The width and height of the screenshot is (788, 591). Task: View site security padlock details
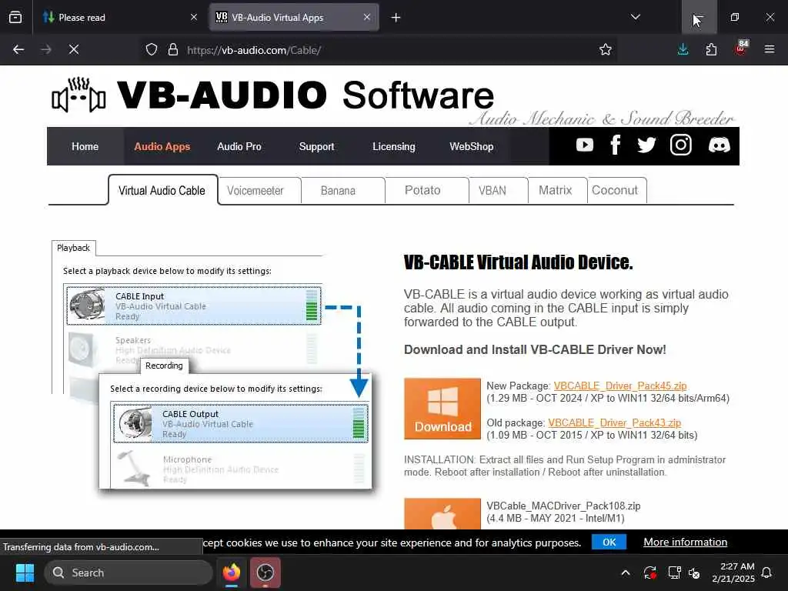click(173, 50)
